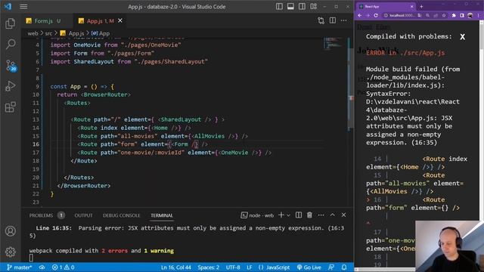Close the React App browser tab
Viewport: 484px width, 272px height.
coord(411,7)
